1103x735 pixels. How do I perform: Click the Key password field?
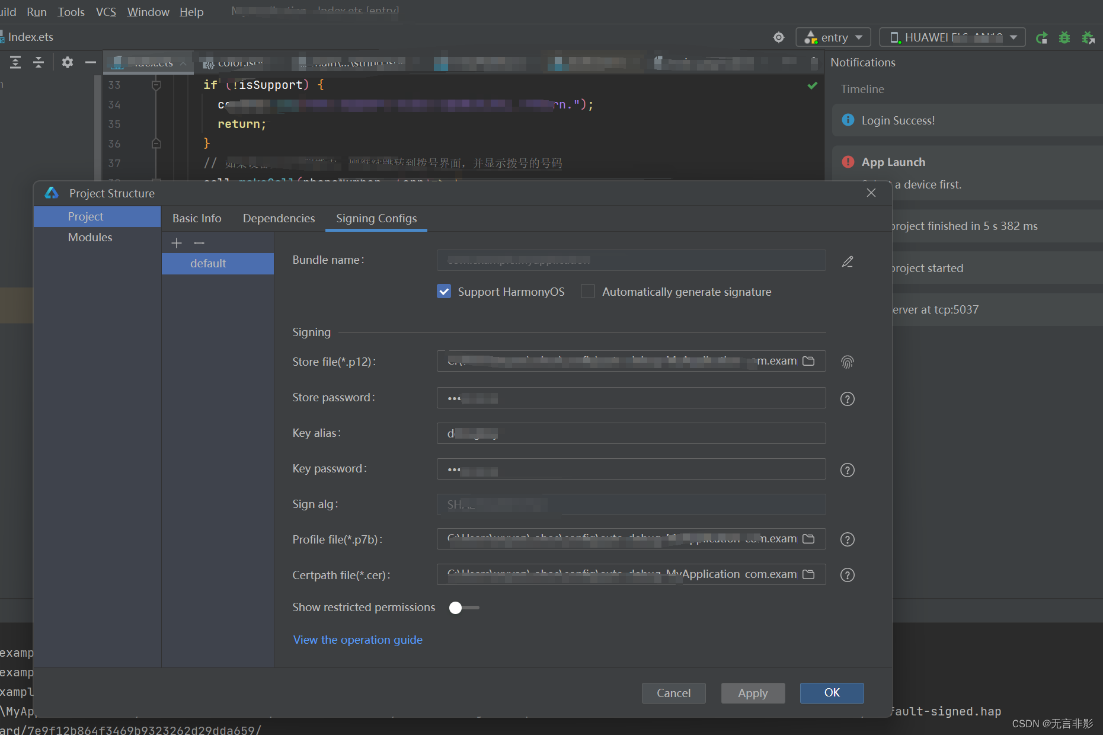click(x=631, y=469)
